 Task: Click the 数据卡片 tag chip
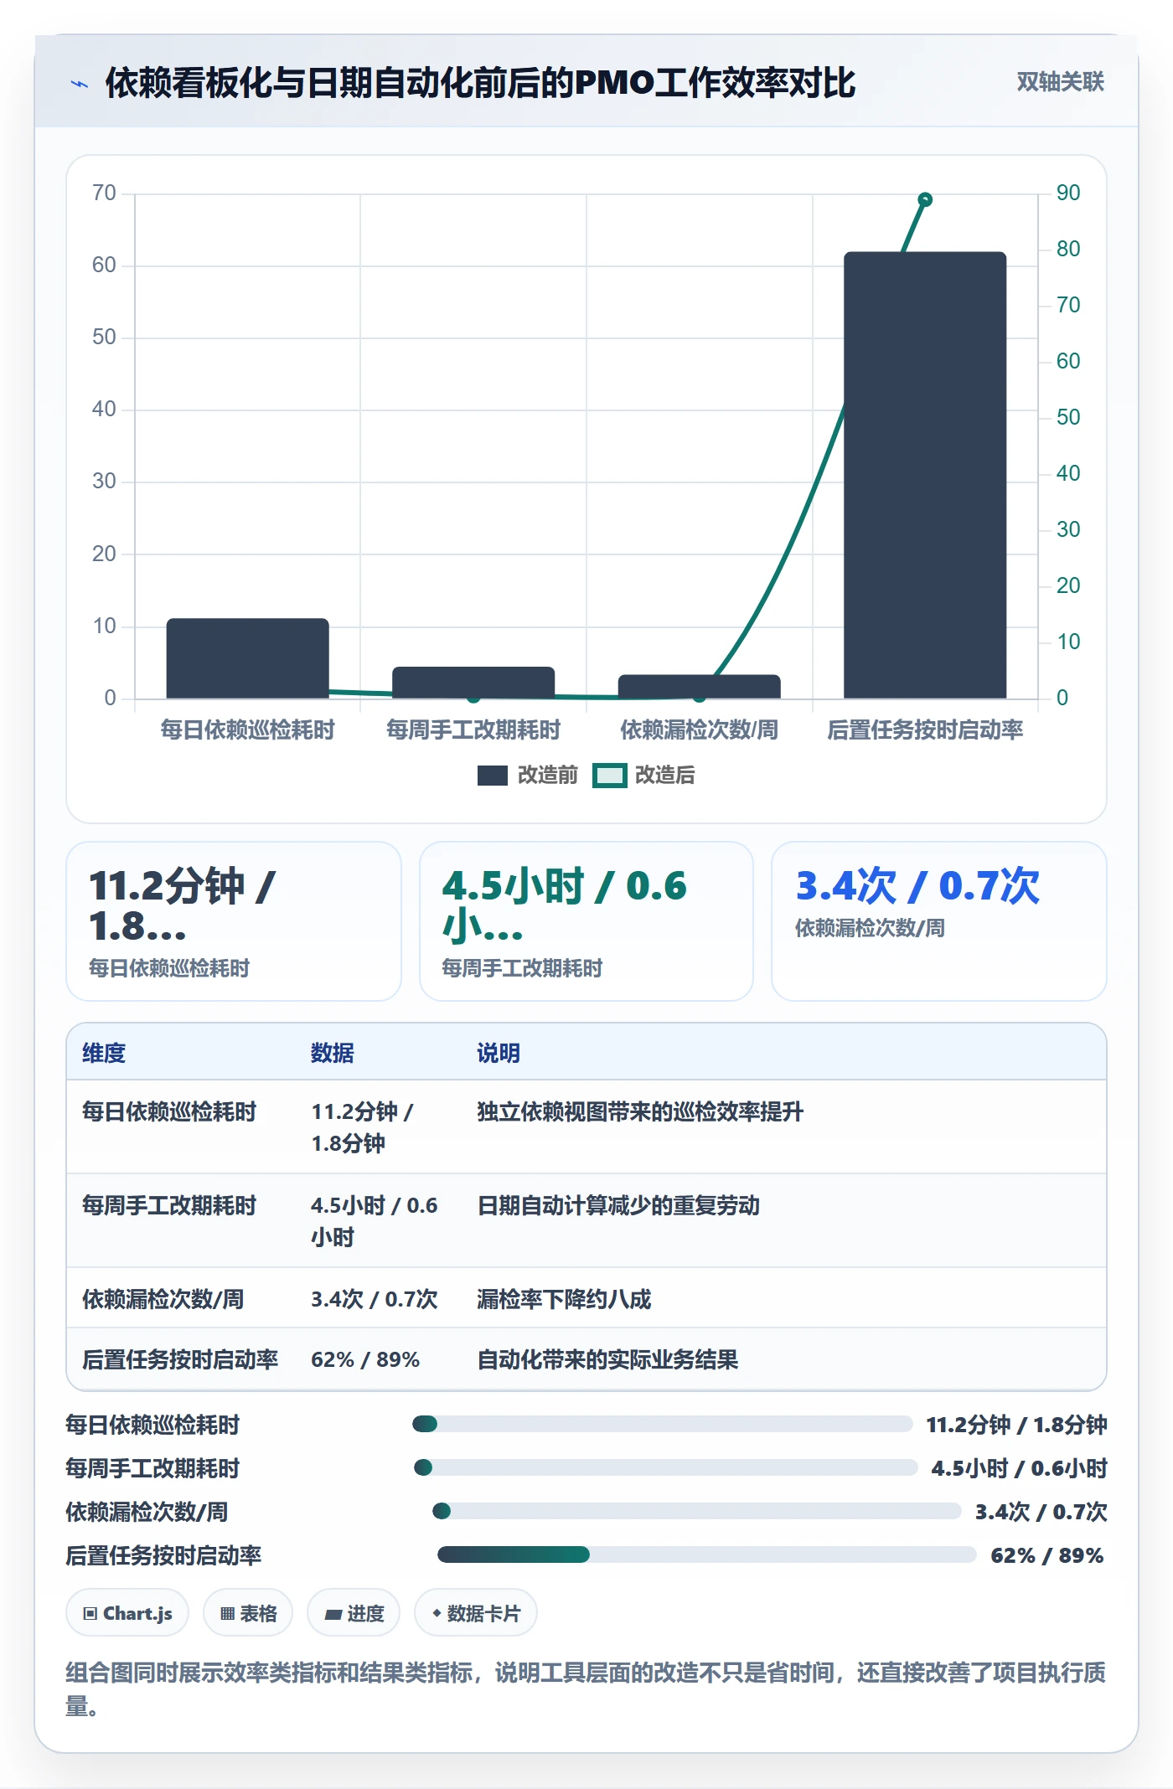(476, 1613)
